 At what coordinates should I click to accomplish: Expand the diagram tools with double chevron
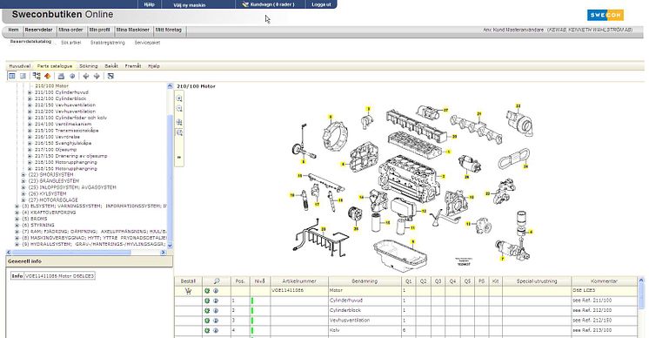click(179, 157)
